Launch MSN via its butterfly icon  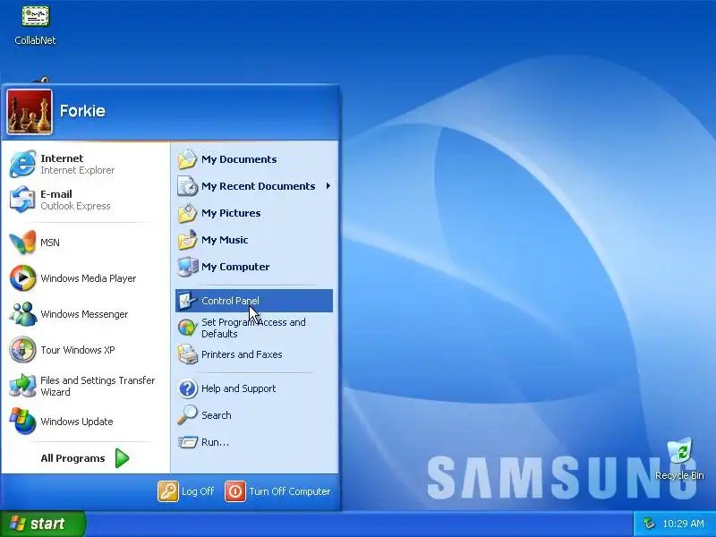click(22, 242)
